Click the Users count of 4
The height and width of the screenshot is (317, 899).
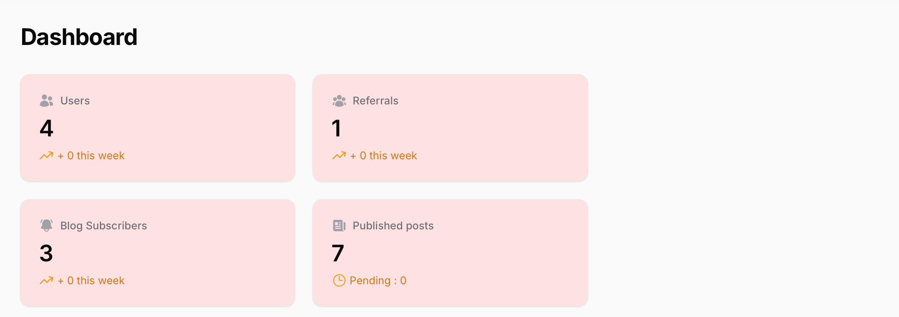46,129
